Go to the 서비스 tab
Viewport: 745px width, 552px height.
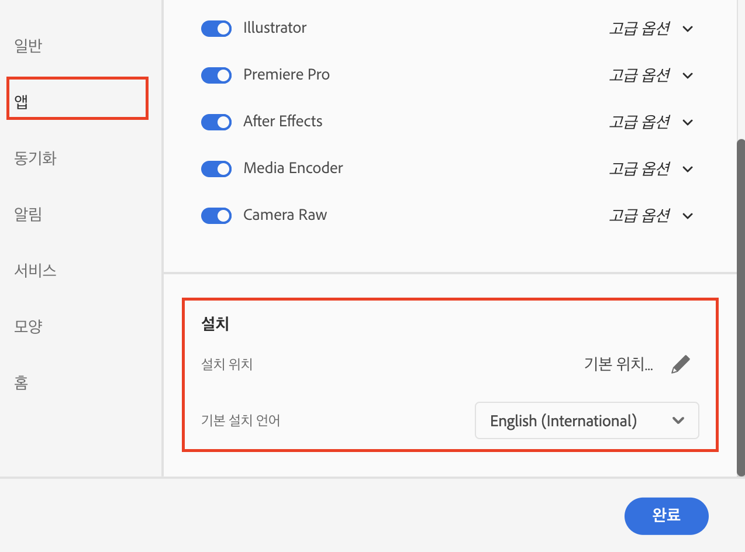pyautogui.click(x=35, y=270)
